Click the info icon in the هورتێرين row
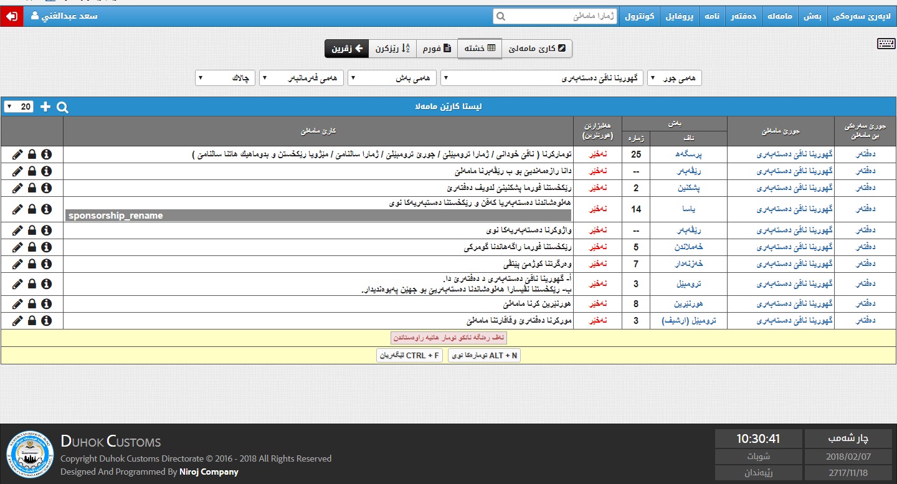 point(46,304)
